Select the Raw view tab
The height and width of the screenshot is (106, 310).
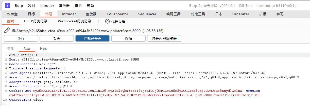pyautogui.click(x=27, y=49)
